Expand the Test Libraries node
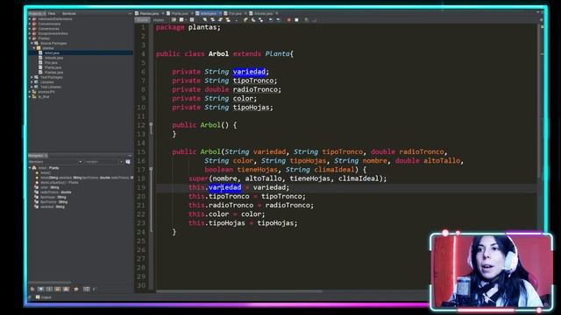The width and height of the screenshot is (561, 315). pos(32,87)
